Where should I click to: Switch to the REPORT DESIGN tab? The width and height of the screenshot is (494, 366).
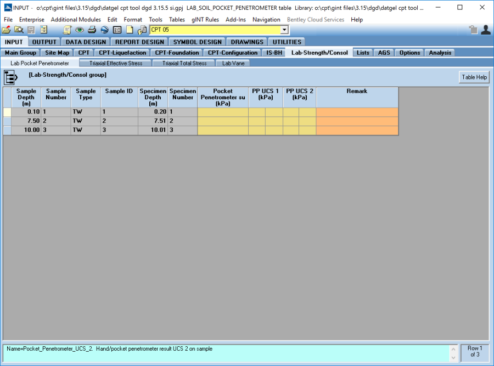pos(139,42)
